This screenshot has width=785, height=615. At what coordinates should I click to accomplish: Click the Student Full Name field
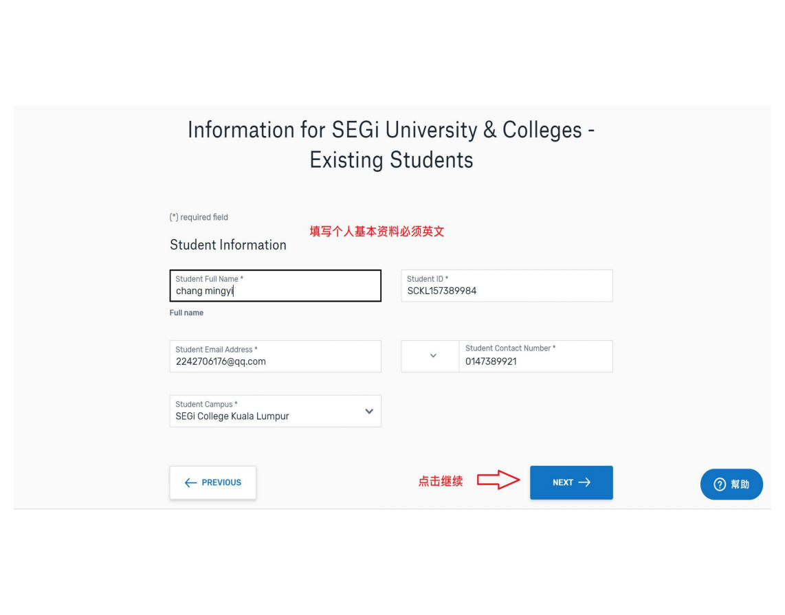click(x=276, y=286)
